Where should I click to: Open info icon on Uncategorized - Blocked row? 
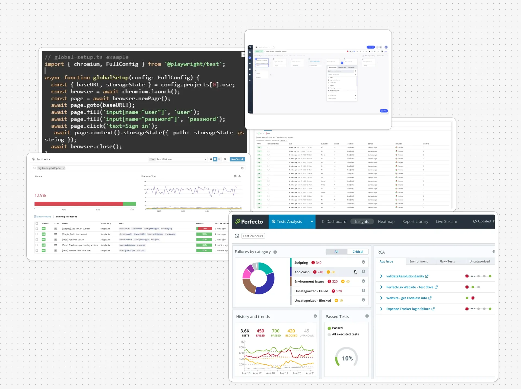[x=363, y=300]
